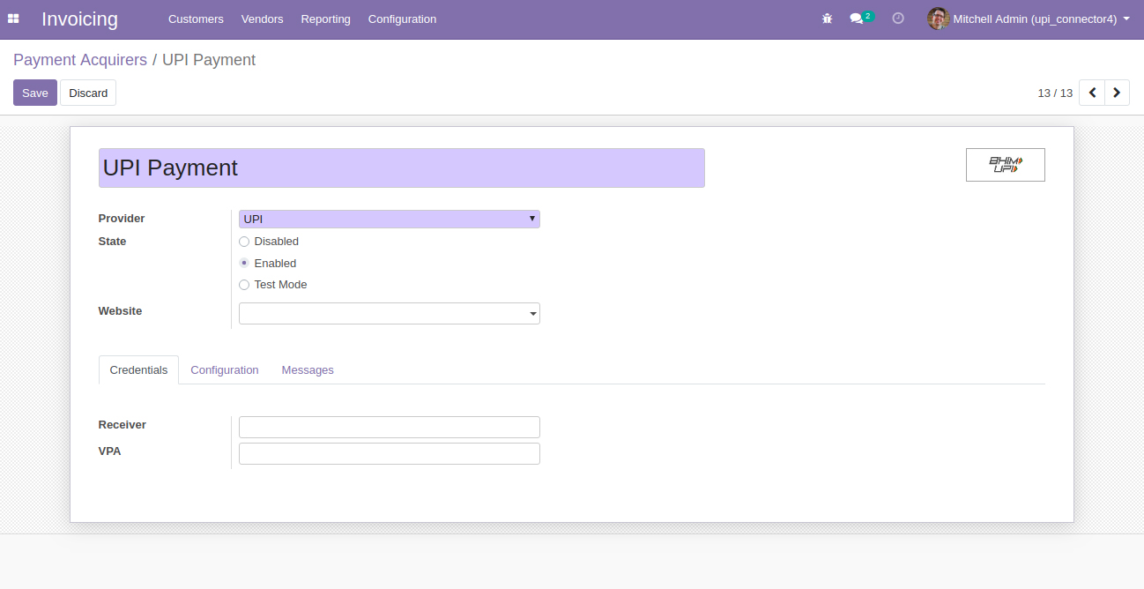Click the BHIM UPI logo image

click(1006, 165)
